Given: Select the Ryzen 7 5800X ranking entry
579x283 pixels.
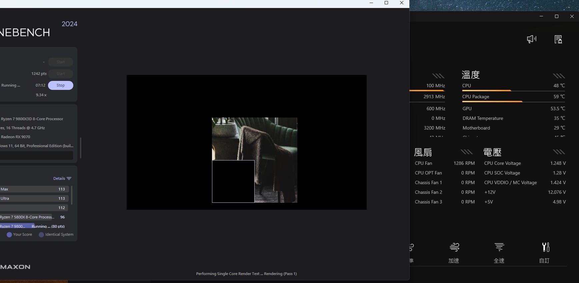Looking at the screenshot, I should 27,217.
